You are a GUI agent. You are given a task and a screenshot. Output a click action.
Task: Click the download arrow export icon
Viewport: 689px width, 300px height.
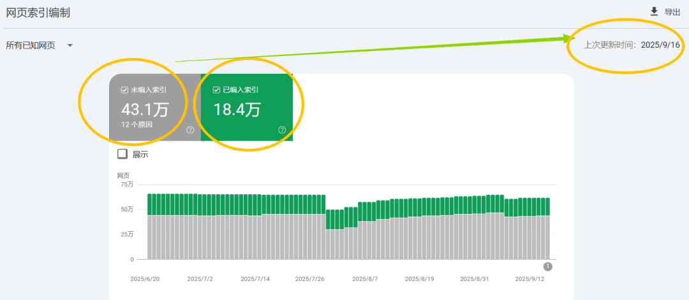click(654, 12)
